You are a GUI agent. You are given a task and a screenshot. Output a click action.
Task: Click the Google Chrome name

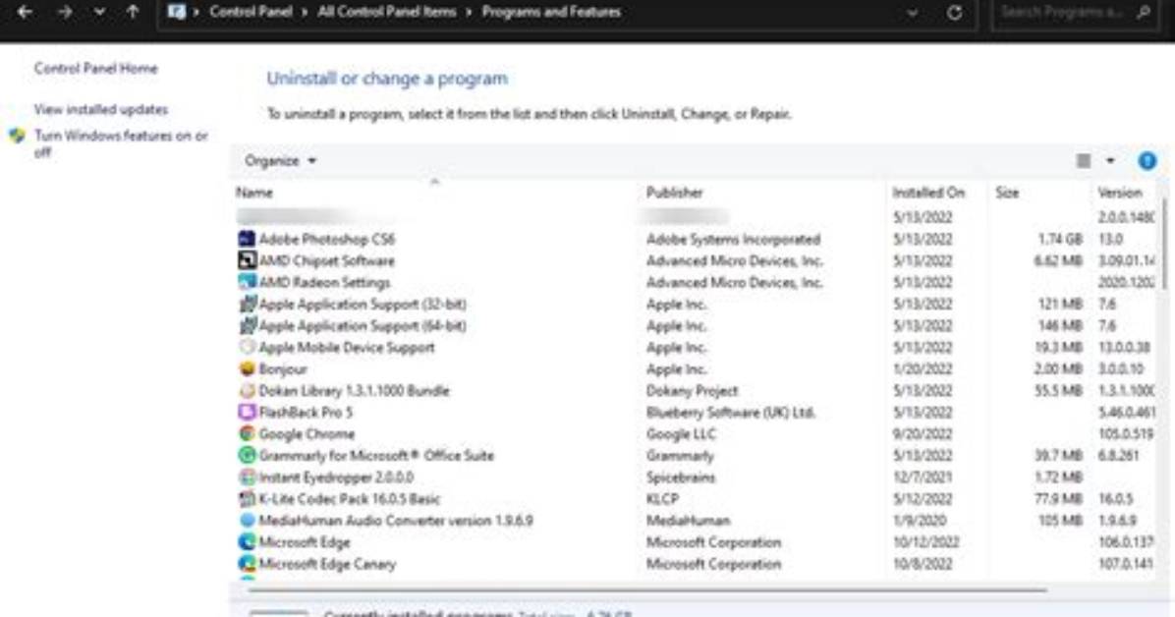click(307, 434)
